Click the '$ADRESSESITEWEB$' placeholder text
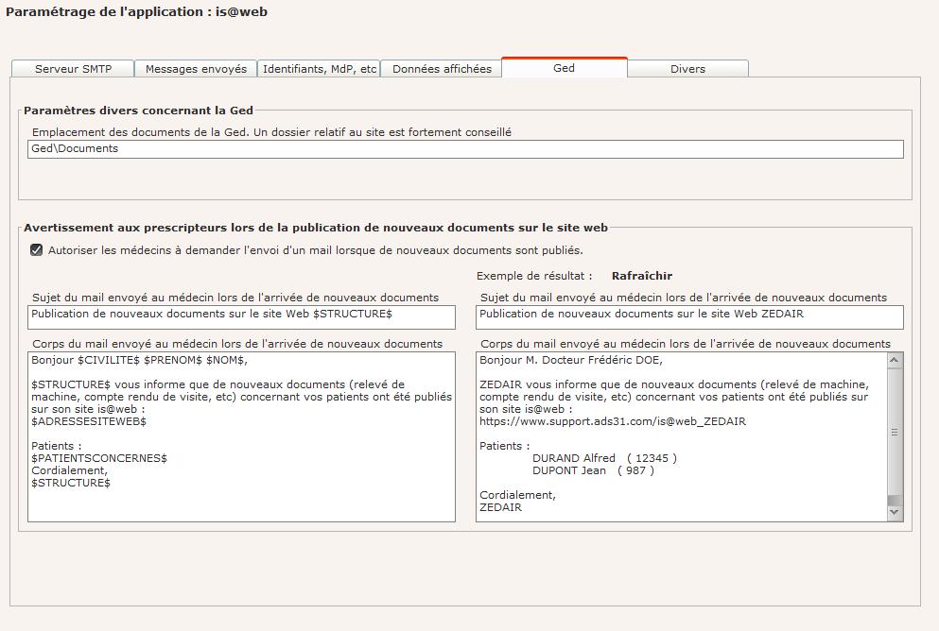The image size is (939, 631). (89, 421)
